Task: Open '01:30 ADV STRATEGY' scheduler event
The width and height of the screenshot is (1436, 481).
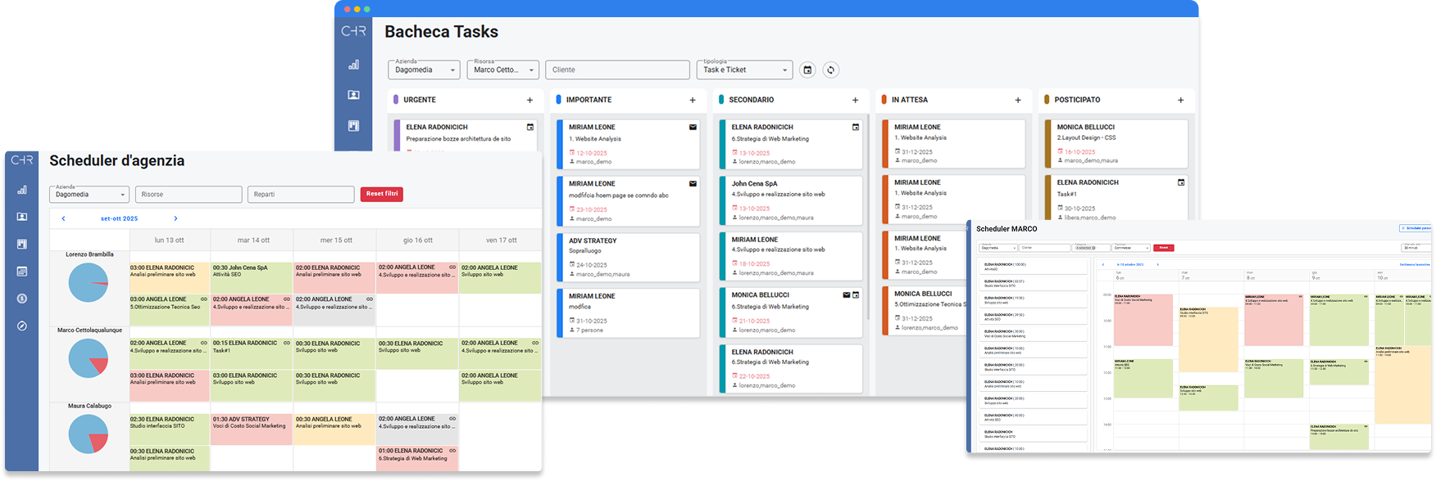Action: pos(252,429)
